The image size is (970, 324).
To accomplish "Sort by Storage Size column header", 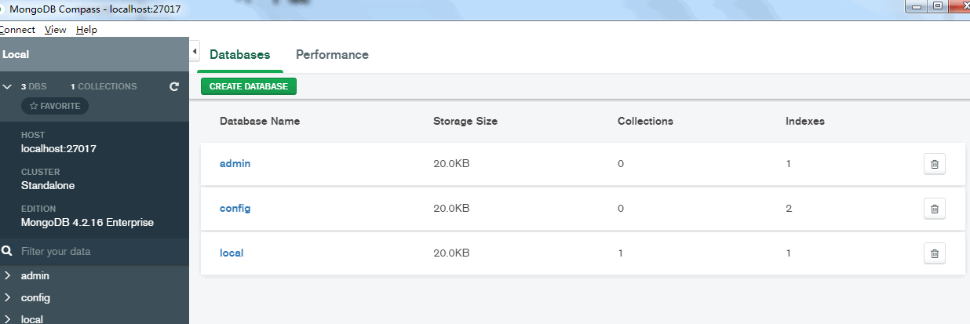I will click(465, 122).
